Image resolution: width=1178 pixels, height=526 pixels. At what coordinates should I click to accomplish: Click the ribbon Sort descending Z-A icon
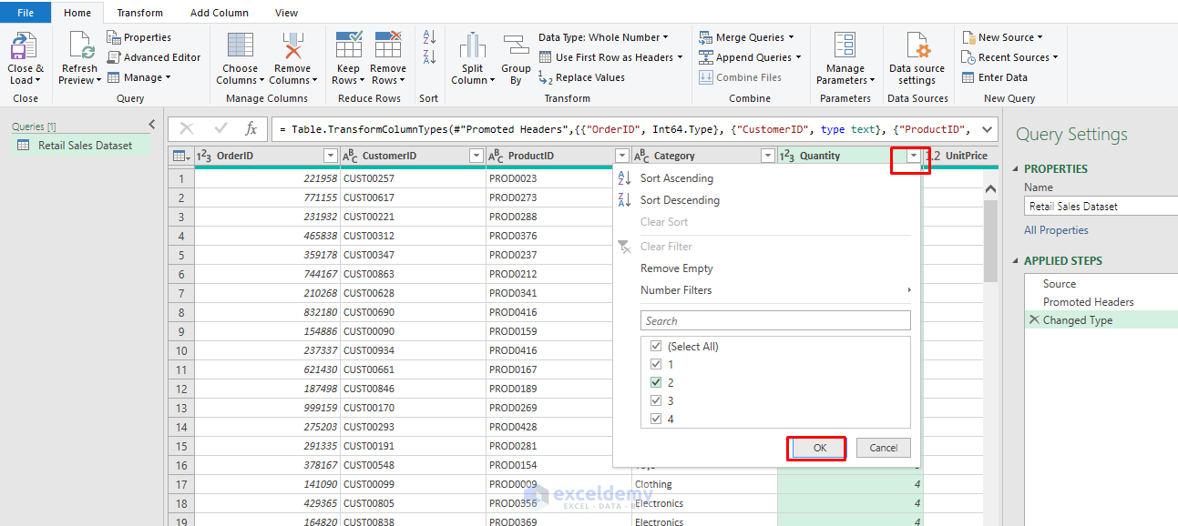(429, 57)
